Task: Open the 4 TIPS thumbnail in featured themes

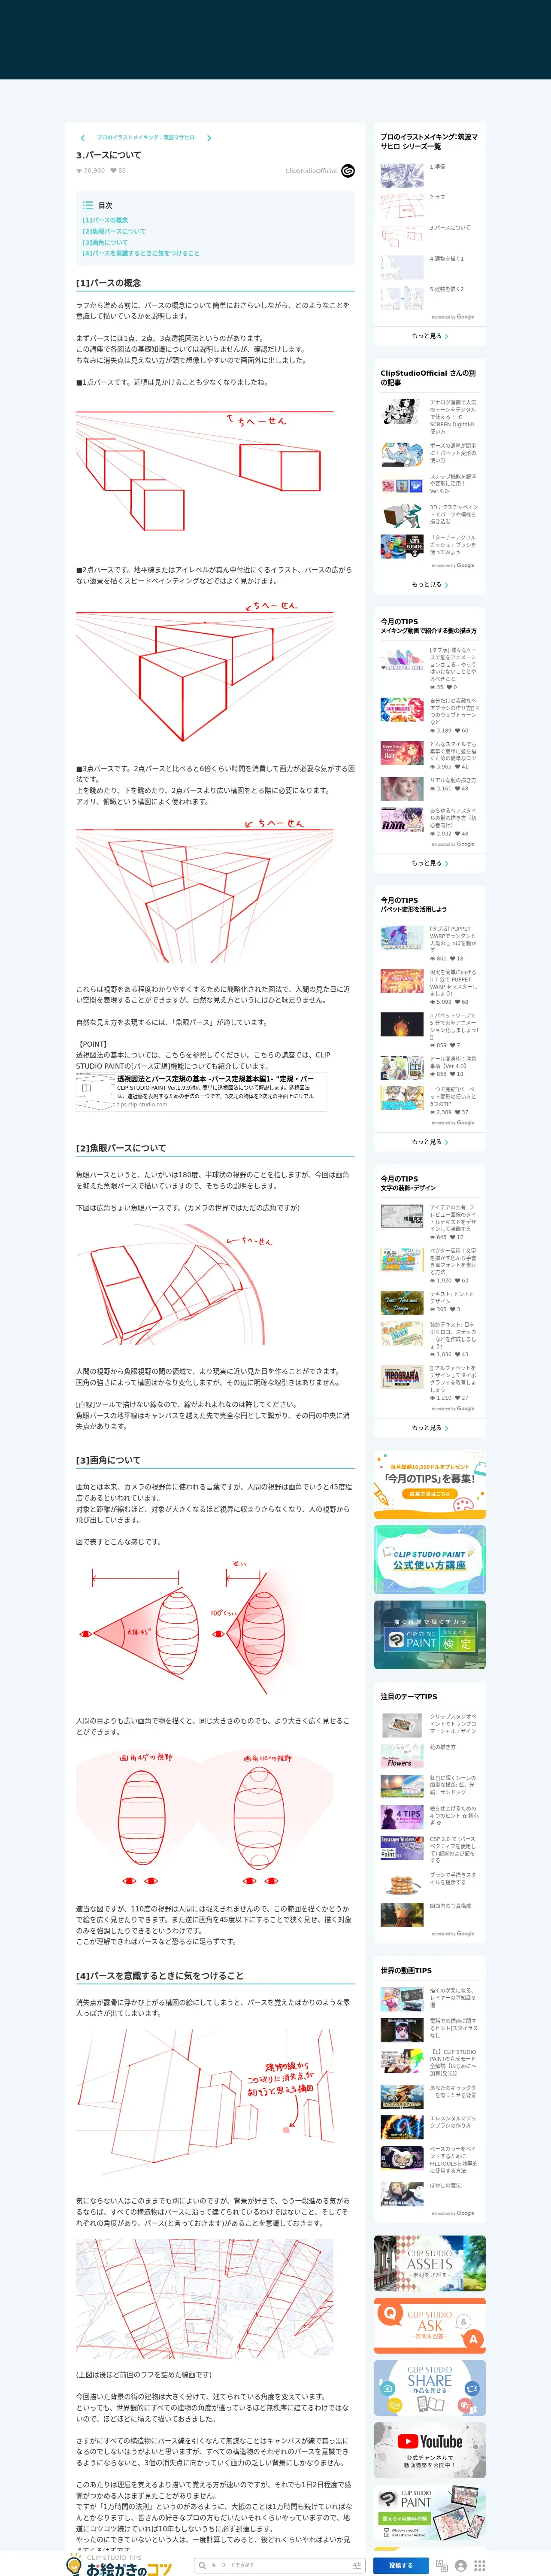Action: (402, 1816)
